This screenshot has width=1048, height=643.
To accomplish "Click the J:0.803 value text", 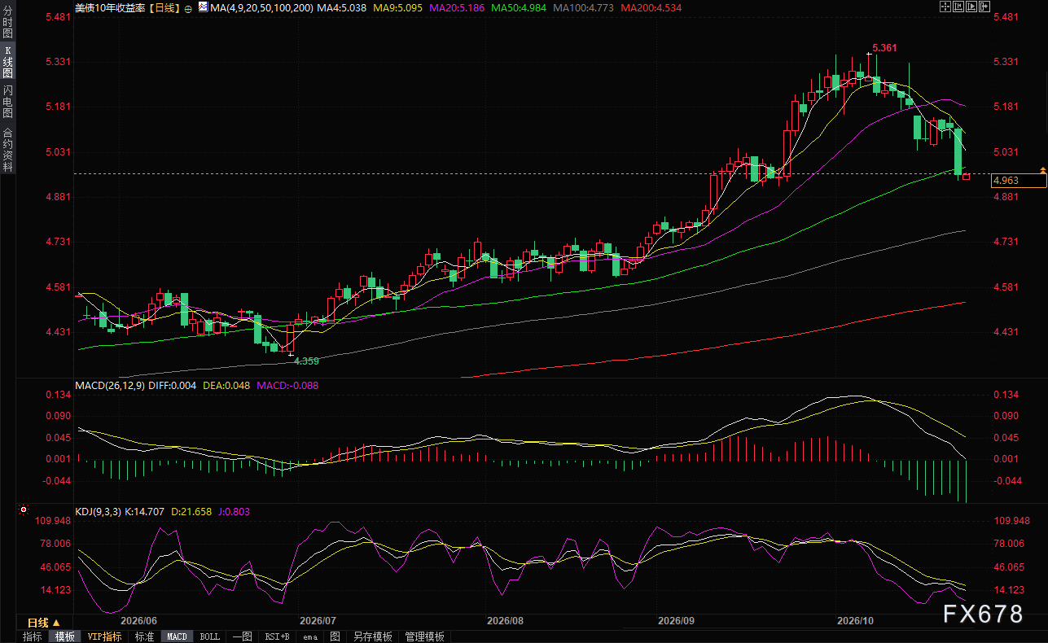I will click(x=233, y=512).
